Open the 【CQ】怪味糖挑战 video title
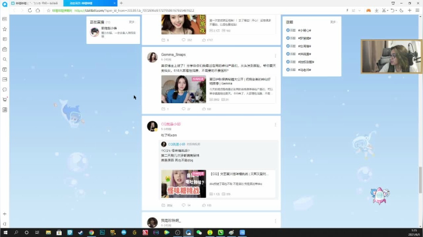Viewport: 423px width, 237px height. [239, 174]
